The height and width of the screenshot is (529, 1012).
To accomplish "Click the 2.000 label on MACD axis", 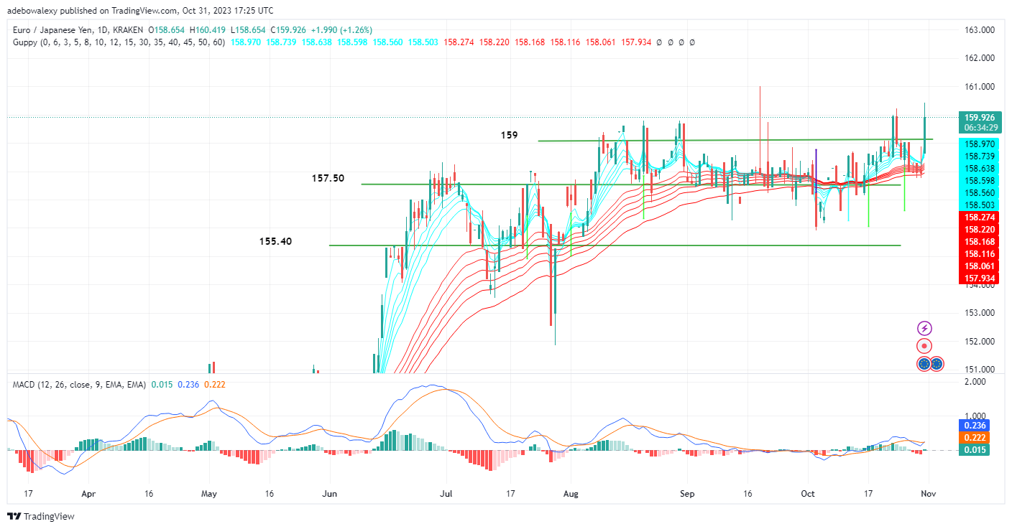I will pyautogui.click(x=975, y=382).
